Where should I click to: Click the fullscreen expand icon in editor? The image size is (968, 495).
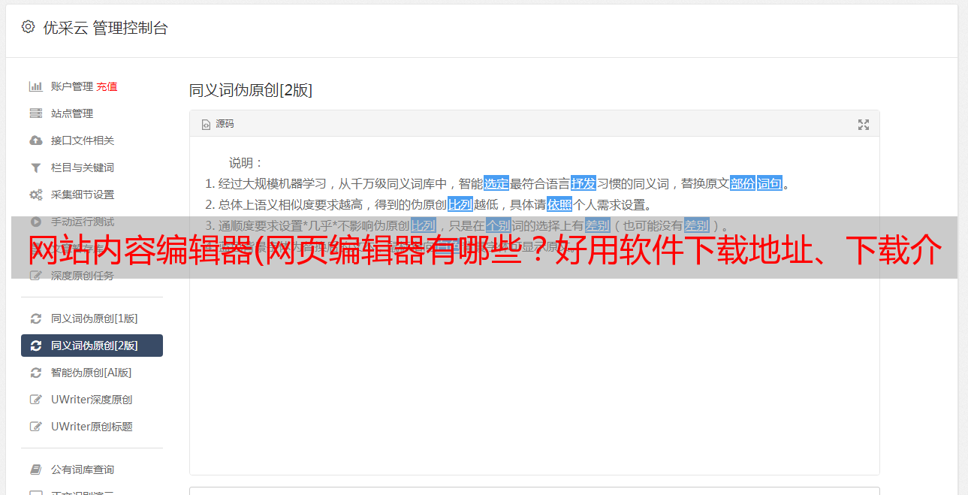(864, 125)
